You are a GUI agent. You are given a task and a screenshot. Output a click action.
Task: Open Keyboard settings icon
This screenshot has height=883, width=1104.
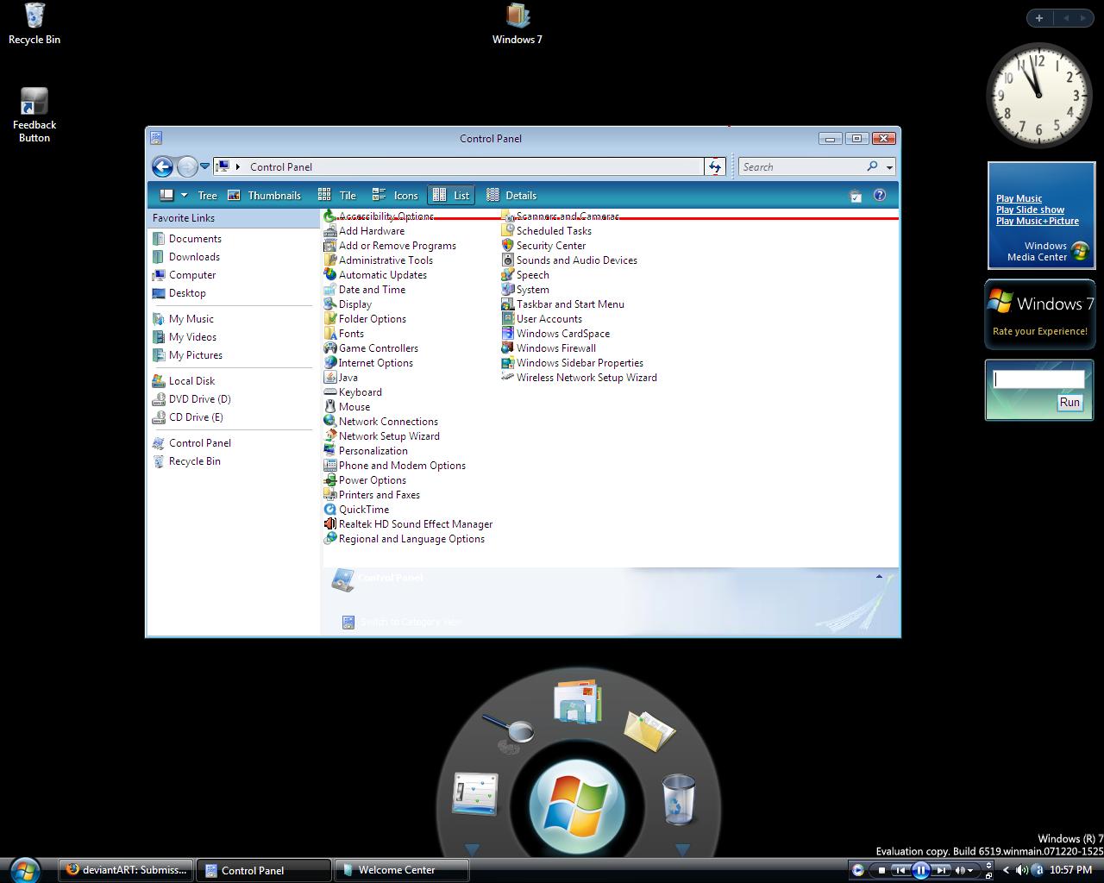(x=330, y=392)
